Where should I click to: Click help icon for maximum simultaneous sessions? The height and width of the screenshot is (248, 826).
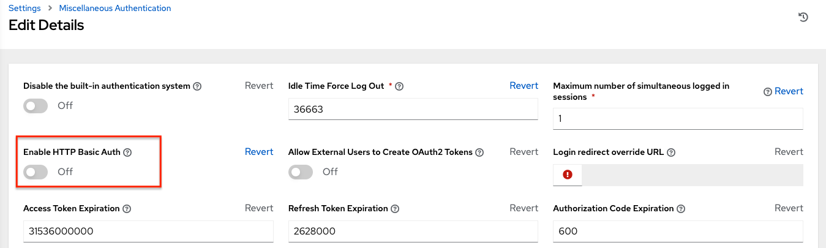pos(767,92)
